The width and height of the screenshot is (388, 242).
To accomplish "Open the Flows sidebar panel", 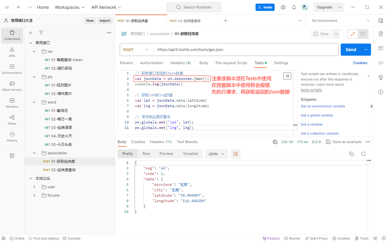I will (12, 120).
